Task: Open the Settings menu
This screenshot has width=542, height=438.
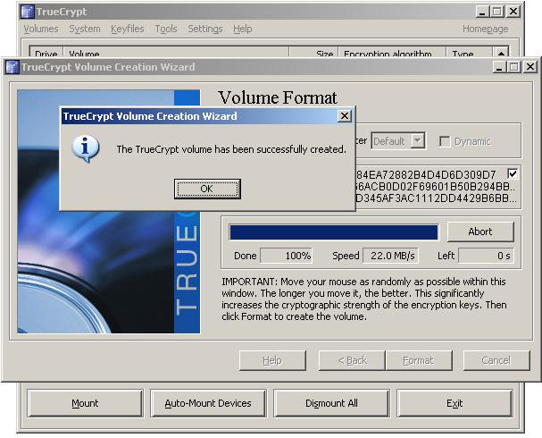Action: (205, 29)
